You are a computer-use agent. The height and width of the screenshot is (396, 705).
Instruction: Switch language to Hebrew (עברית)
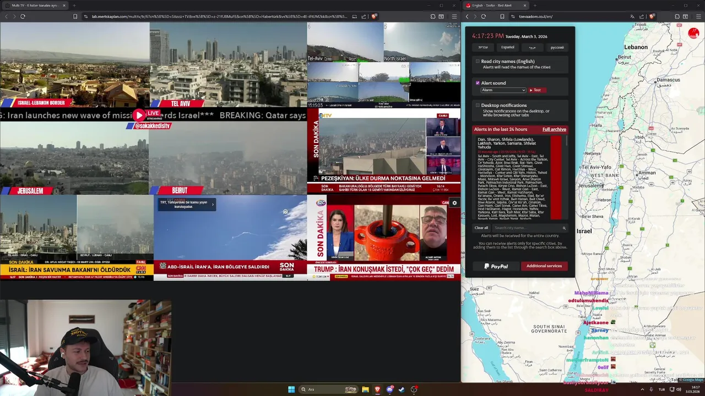coord(483,47)
